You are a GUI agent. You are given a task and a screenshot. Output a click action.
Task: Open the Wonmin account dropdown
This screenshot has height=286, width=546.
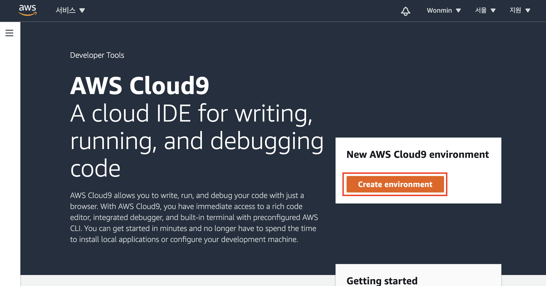click(x=444, y=10)
